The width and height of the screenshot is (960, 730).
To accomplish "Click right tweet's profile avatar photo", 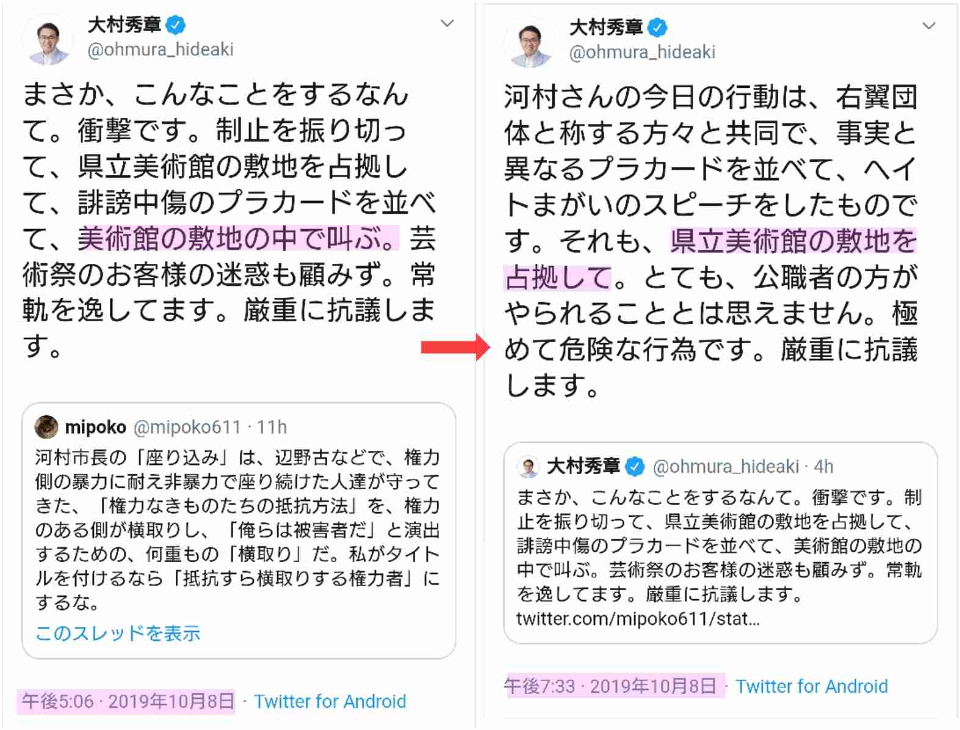I will (530, 43).
